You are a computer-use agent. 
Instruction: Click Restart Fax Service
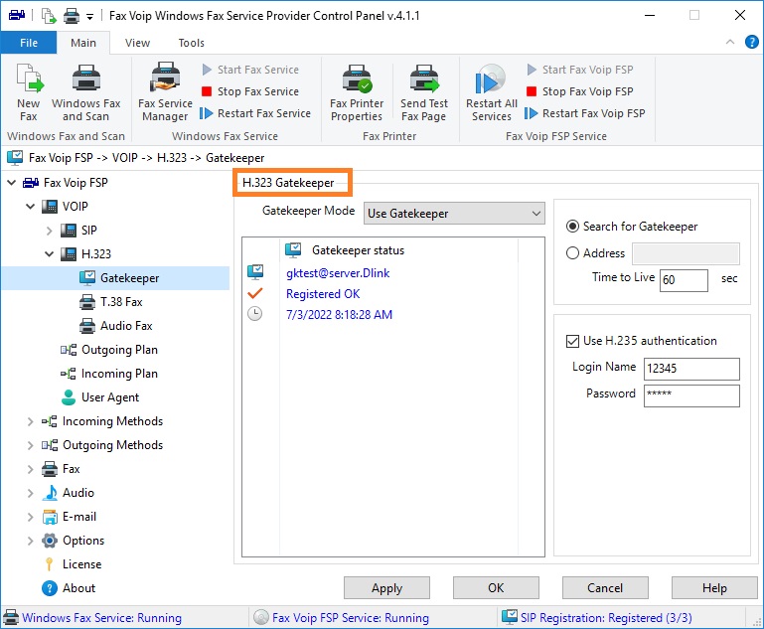tap(255, 113)
